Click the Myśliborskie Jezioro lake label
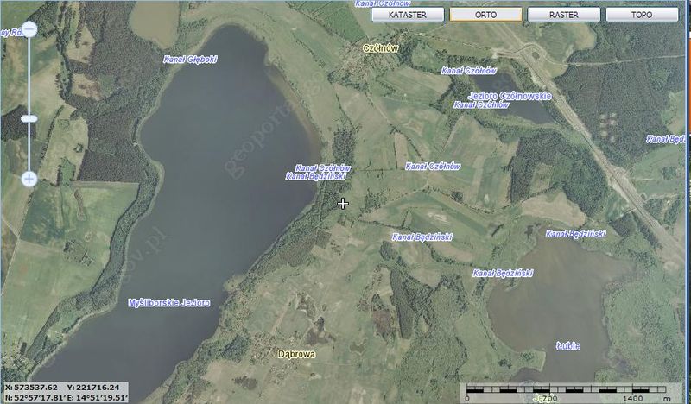This screenshot has height=404, width=691. point(168,304)
